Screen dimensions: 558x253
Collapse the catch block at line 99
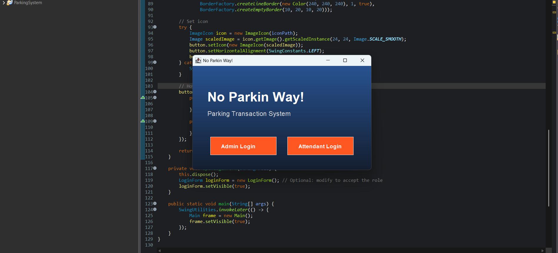(x=155, y=62)
